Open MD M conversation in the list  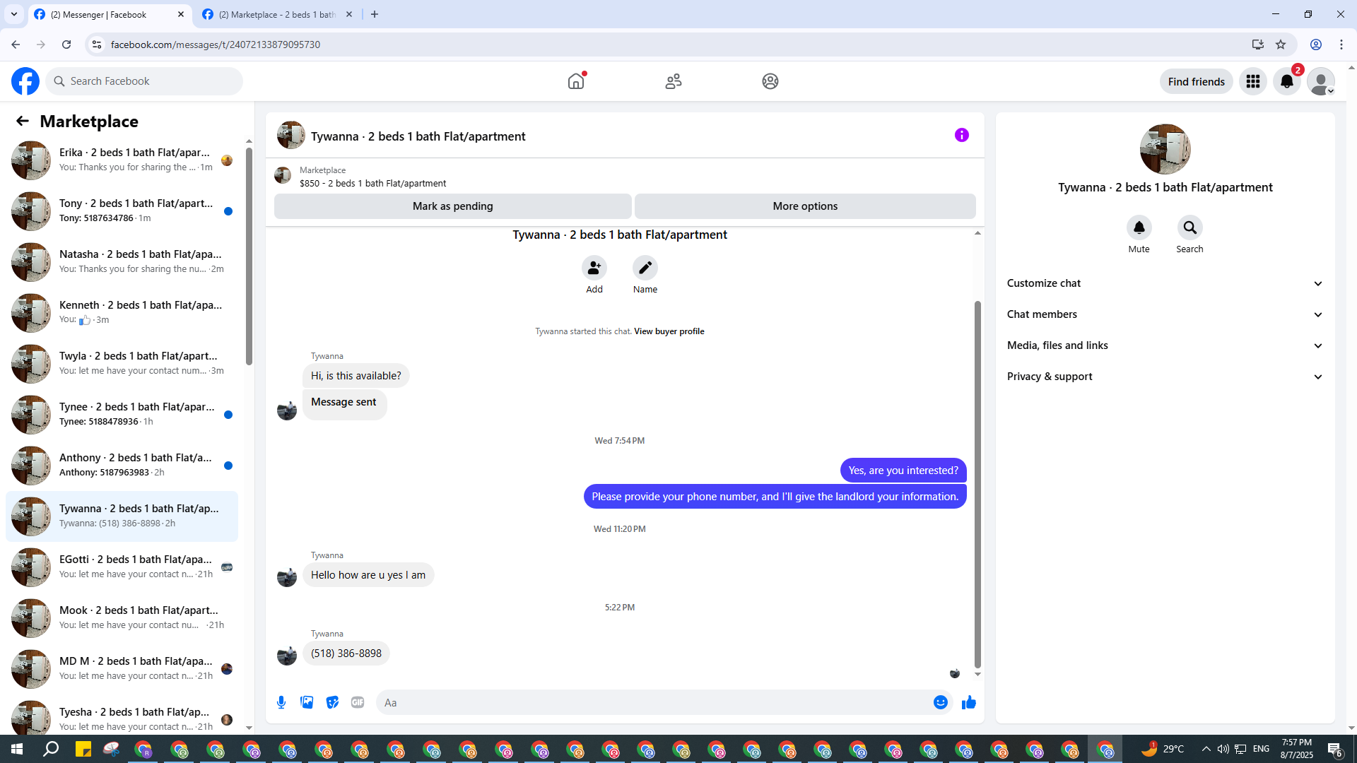[122, 668]
